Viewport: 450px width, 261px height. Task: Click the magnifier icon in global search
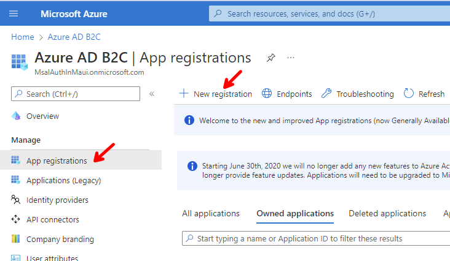[218, 13]
